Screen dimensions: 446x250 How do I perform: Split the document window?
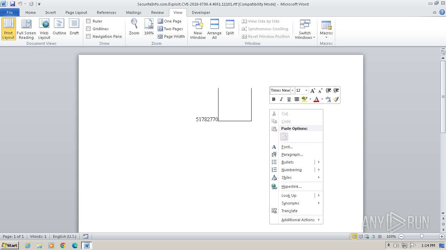tap(230, 27)
